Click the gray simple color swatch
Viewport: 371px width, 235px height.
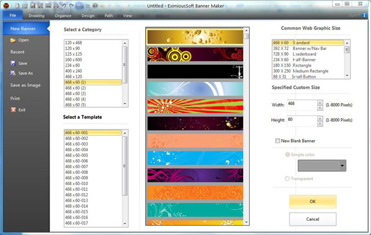tap(318, 166)
